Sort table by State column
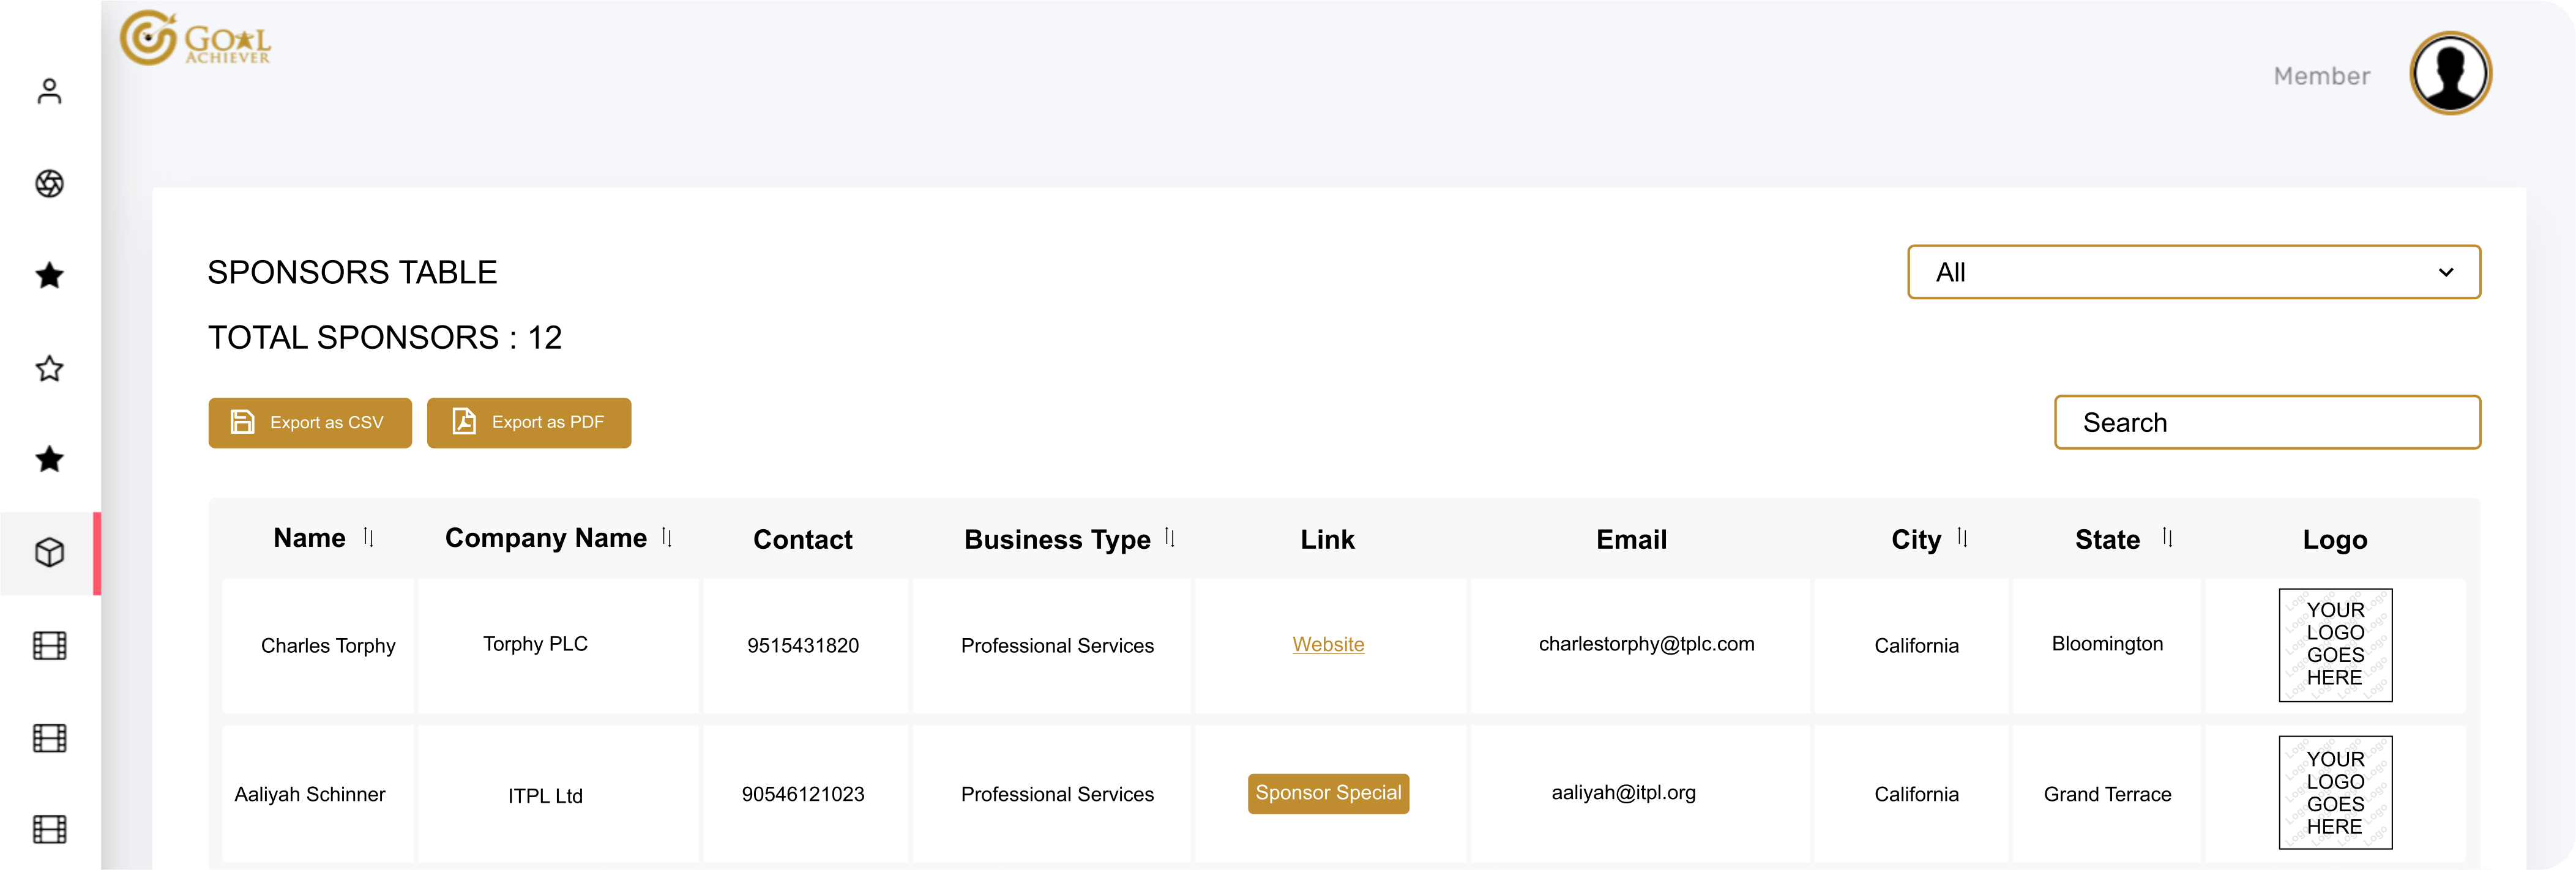 (2167, 538)
